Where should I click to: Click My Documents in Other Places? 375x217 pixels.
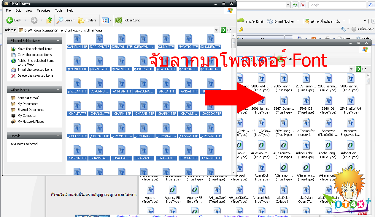(x=28, y=104)
